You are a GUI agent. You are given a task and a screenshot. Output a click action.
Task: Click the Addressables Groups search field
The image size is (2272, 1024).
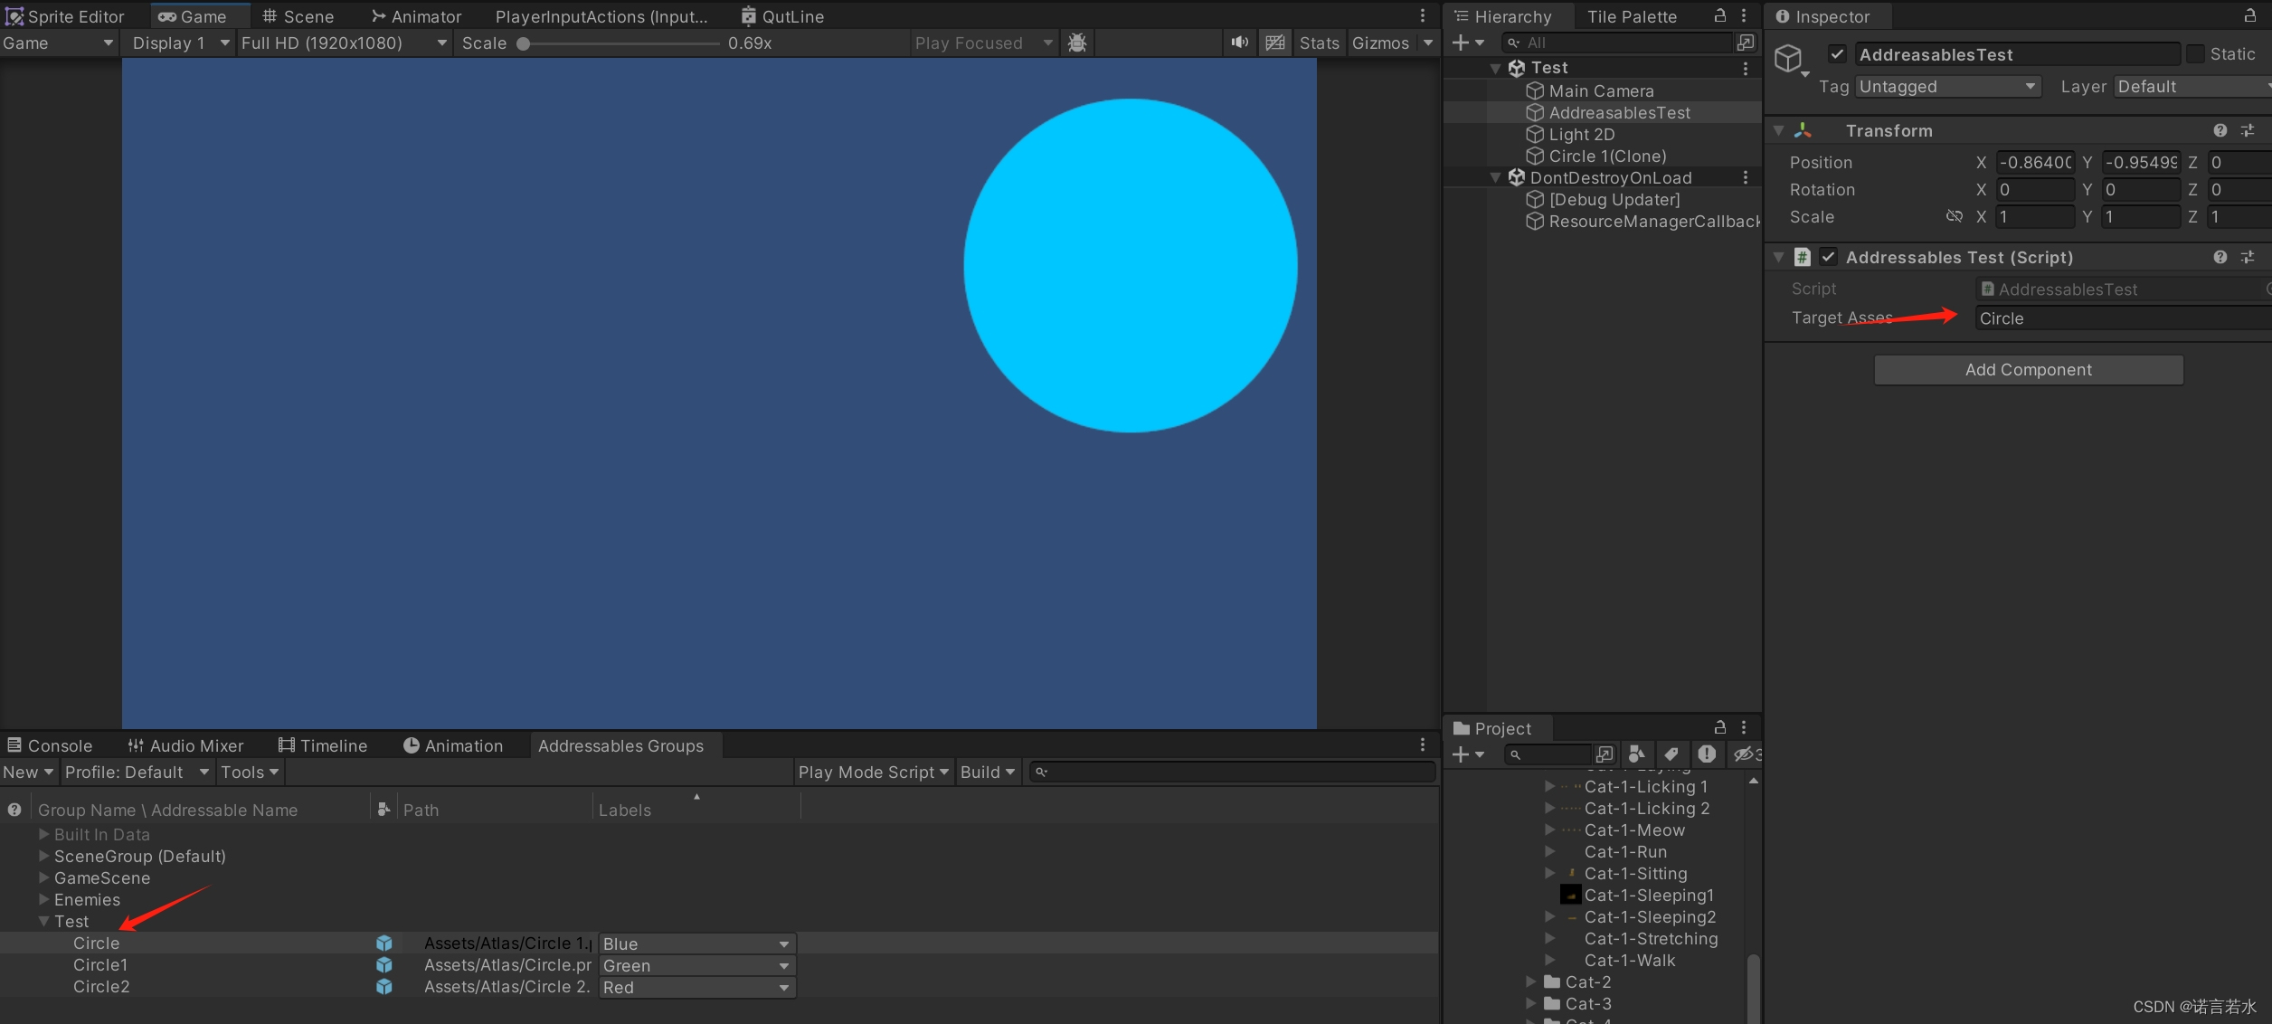(x=1232, y=772)
